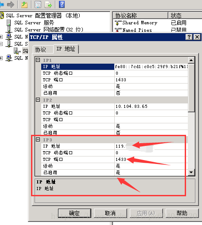Click the Named Pipes protocol icon

click(118, 30)
